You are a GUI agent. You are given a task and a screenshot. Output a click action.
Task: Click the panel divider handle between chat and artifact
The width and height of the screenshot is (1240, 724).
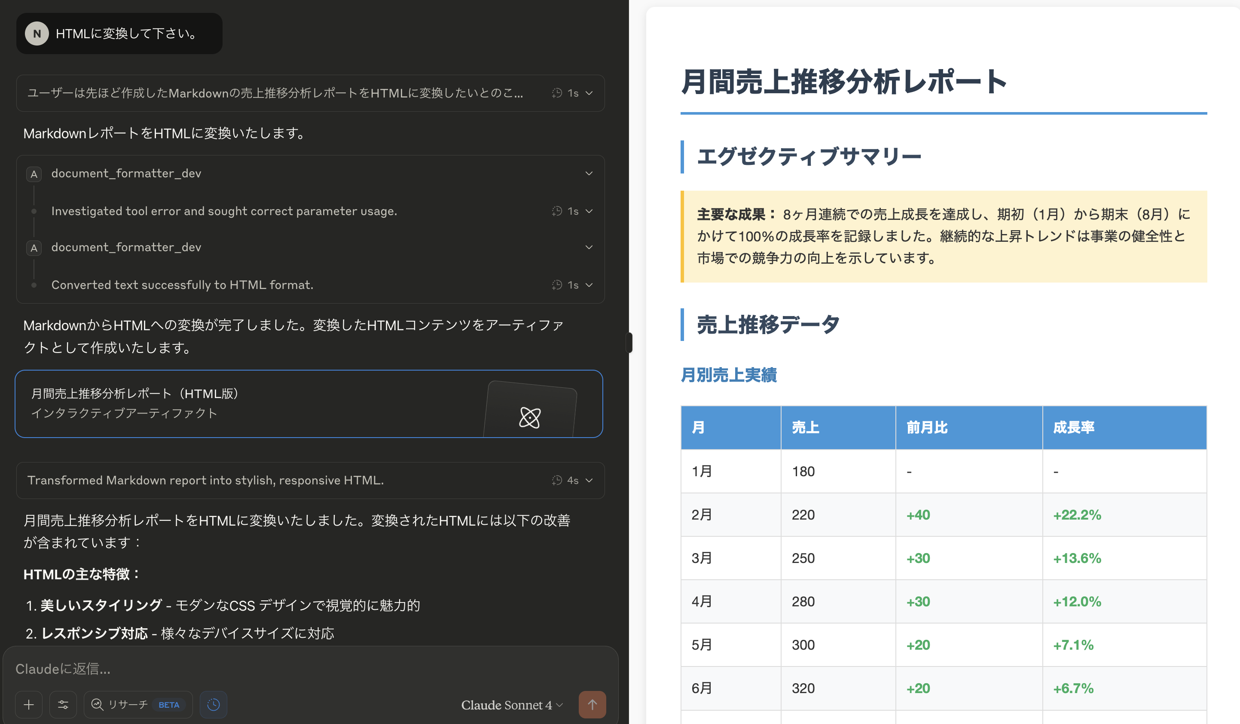(x=629, y=343)
